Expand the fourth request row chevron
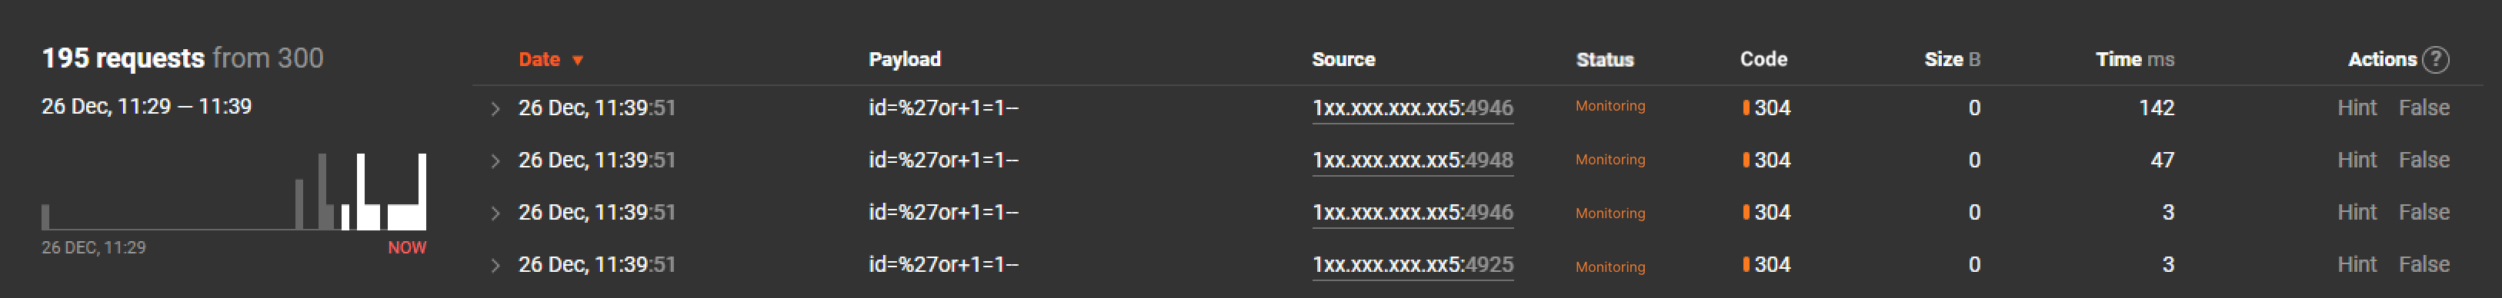The width and height of the screenshot is (2502, 298). (495, 266)
